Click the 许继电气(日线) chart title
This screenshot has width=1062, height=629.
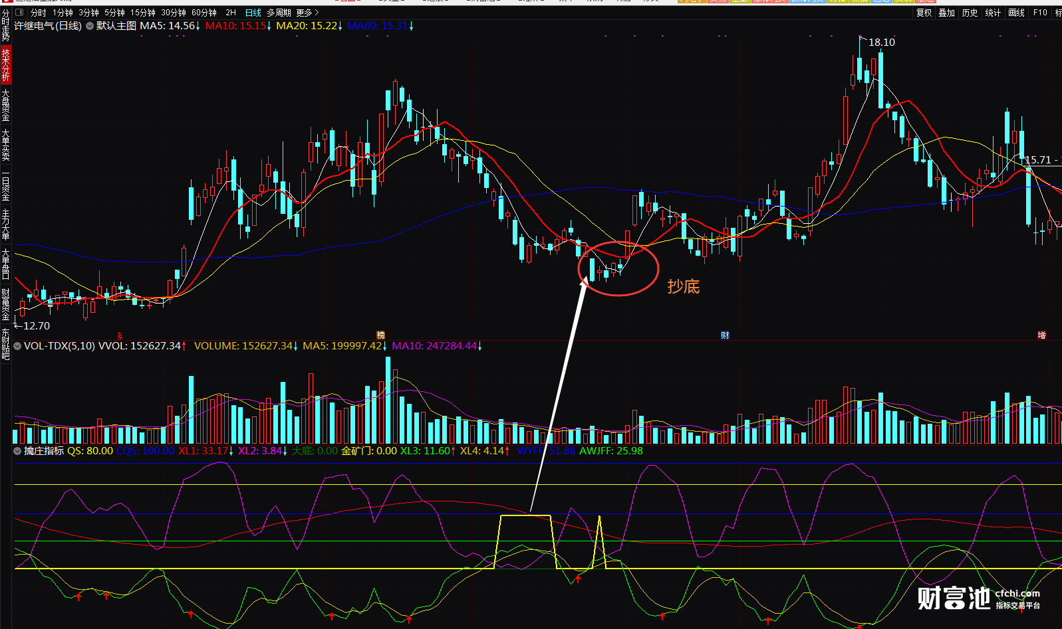point(48,26)
